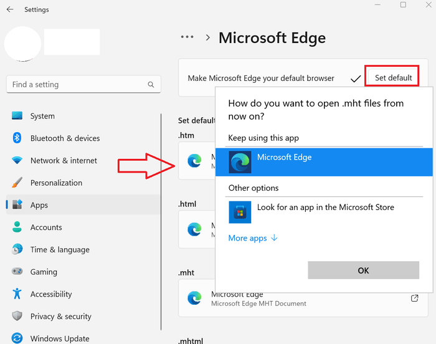The height and width of the screenshot is (344, 436).
Task: Open Privacy & security settings
Action: [x=83, y=316]
